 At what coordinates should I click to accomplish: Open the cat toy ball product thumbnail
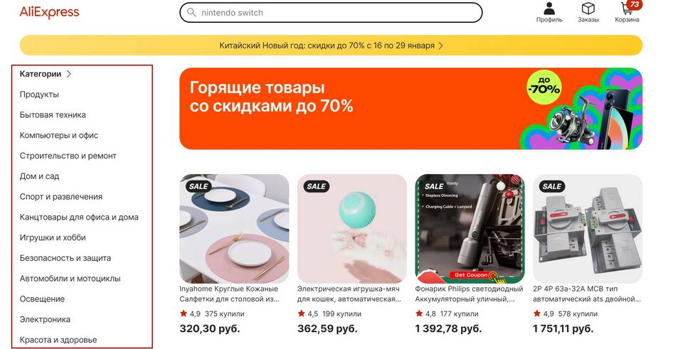[352, 228]
